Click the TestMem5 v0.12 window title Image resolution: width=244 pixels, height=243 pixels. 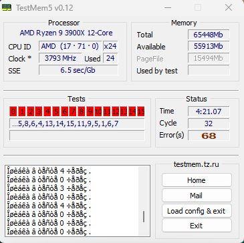45,8
